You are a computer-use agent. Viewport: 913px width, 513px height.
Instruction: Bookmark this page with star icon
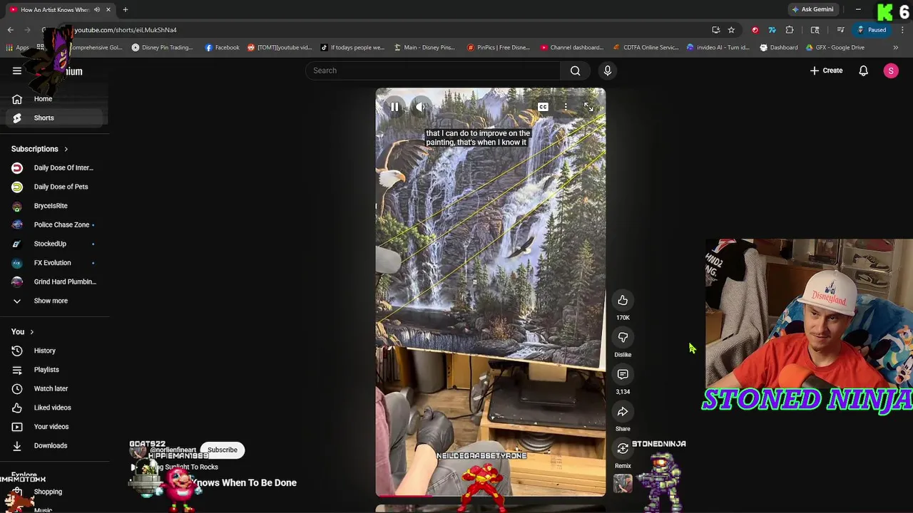731,30
